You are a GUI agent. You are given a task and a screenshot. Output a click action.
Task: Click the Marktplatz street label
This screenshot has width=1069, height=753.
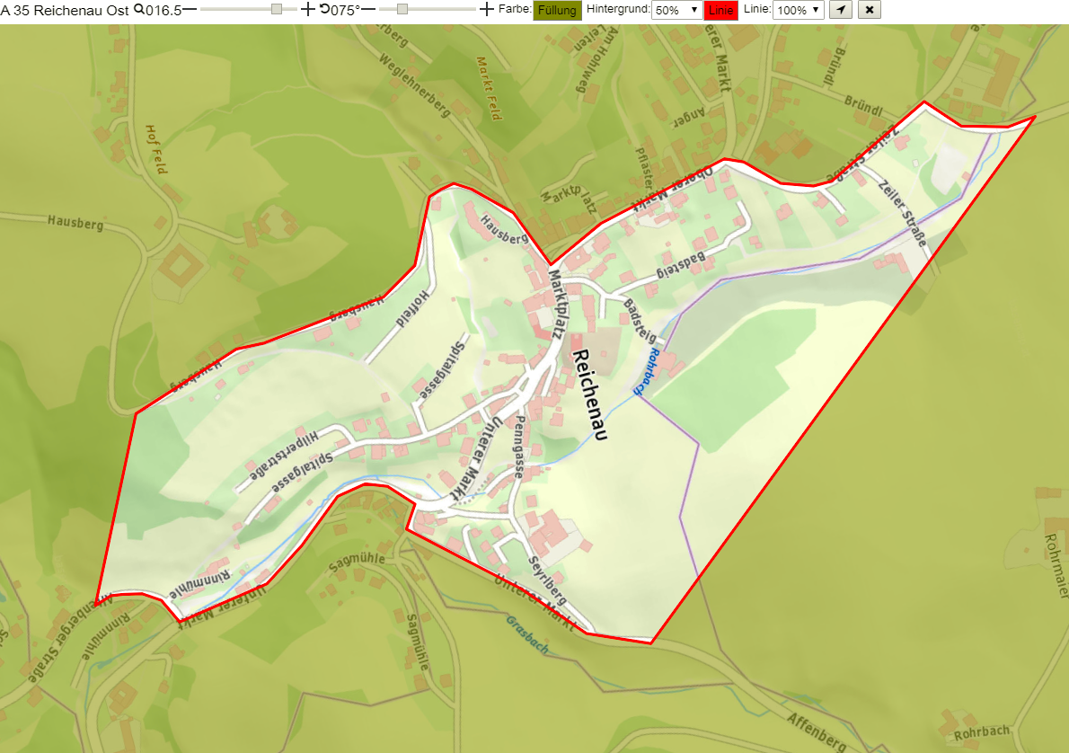tap(558, 305)
